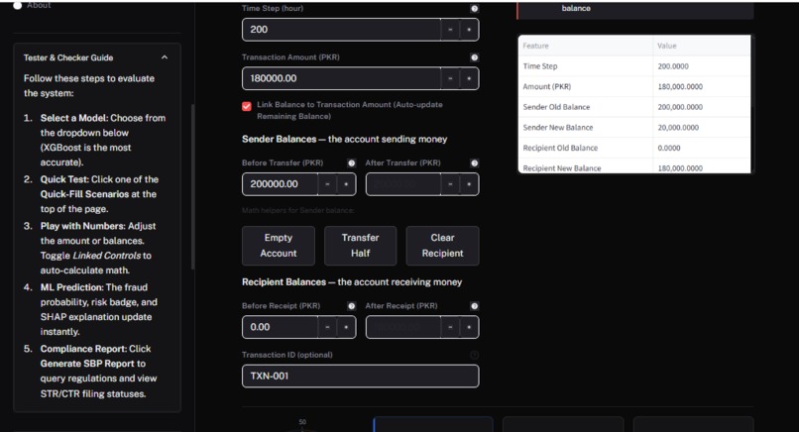Click table value 200,000.0000
Screen dimensions: 799x432
(x=680, y=107)
